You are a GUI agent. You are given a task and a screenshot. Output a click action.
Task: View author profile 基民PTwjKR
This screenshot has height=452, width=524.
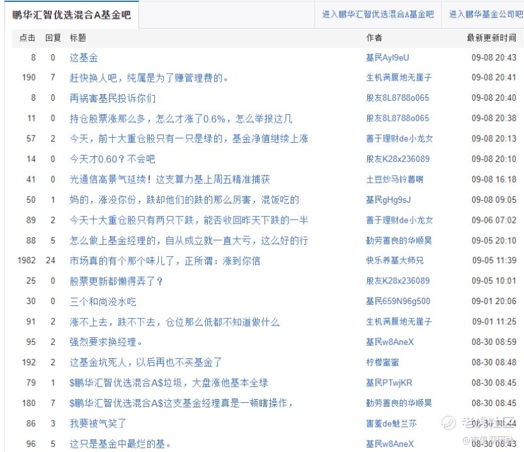click(x=389, y=383)
